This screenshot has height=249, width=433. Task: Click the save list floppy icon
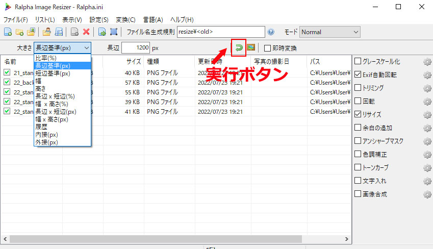coord(59,32)
